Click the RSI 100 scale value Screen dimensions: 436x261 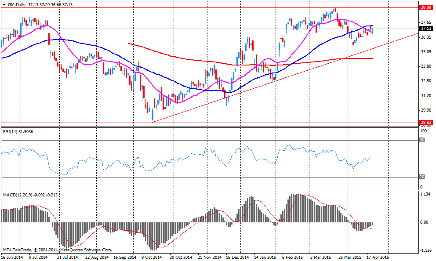424,130
